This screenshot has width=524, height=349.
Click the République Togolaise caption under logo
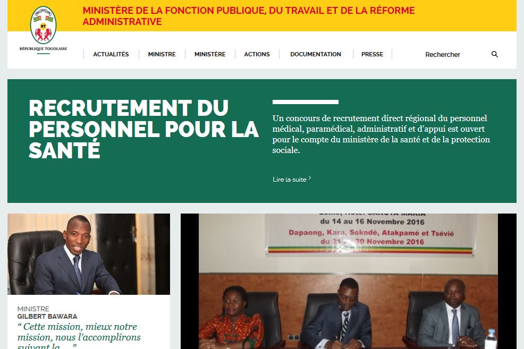43,49
